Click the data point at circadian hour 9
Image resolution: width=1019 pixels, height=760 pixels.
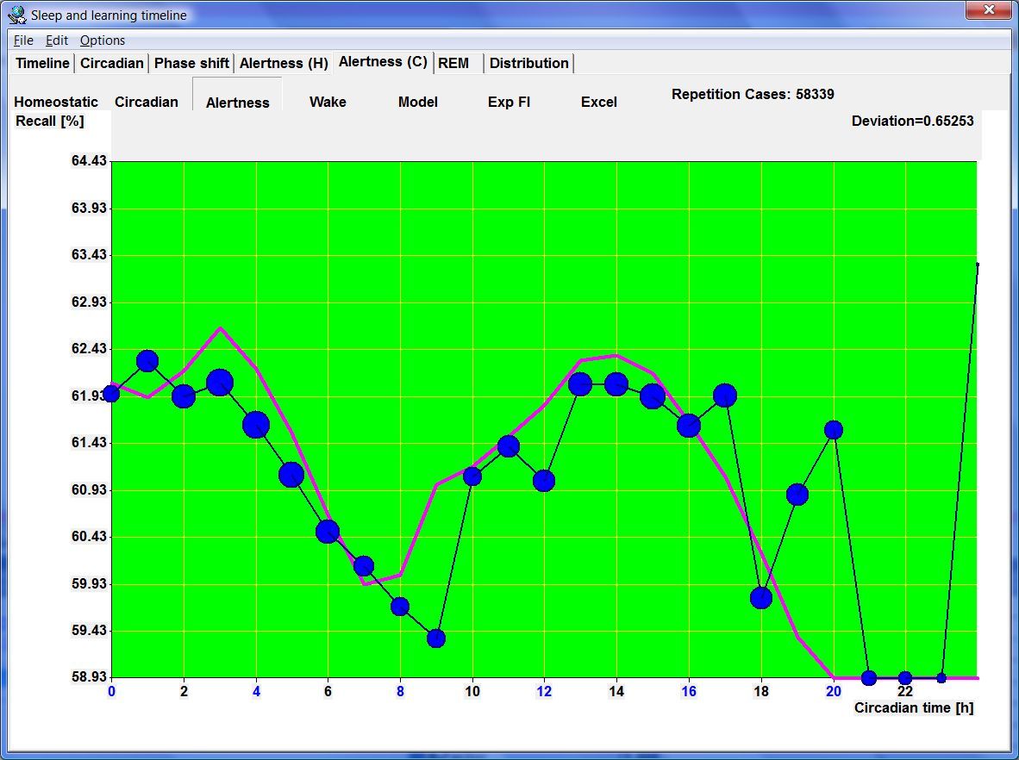tap(436, 639)
